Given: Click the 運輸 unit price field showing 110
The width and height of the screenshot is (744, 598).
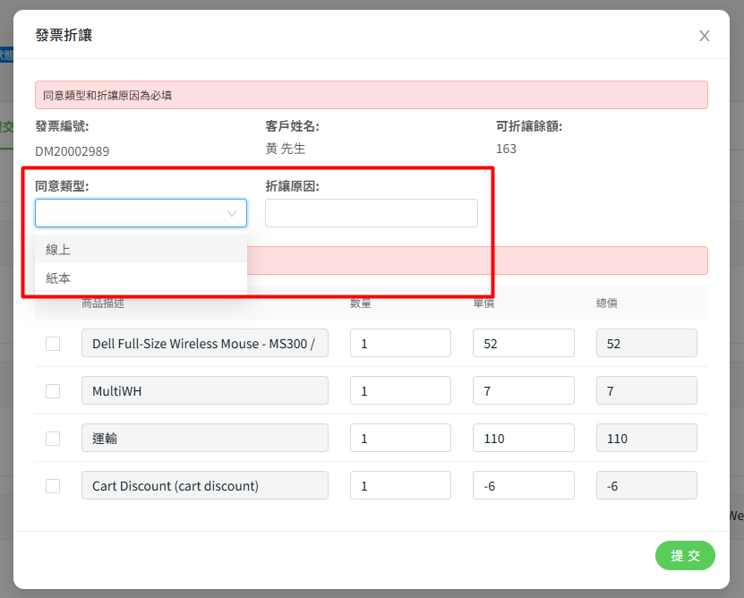Looking at the screenshot, I should click(x=523, y=439).
